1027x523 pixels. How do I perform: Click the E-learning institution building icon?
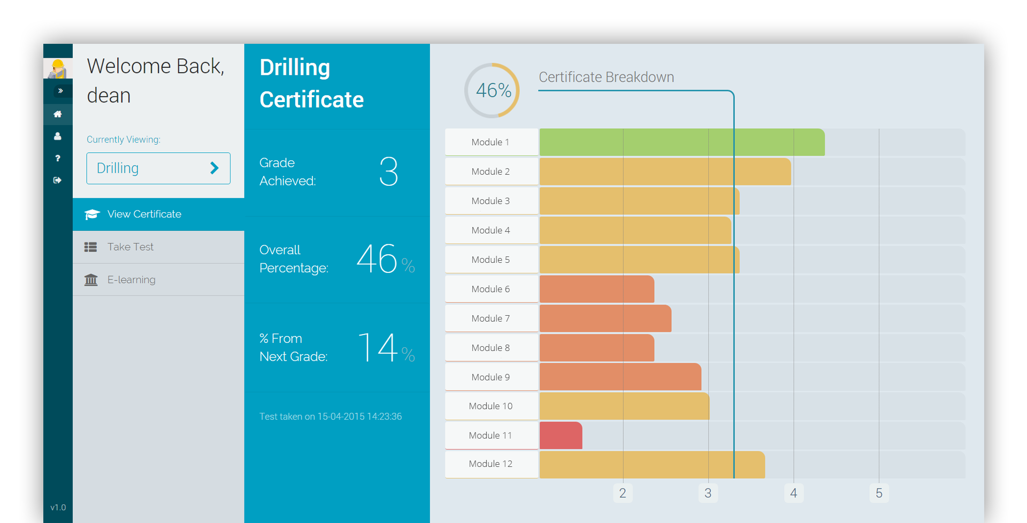91,280
